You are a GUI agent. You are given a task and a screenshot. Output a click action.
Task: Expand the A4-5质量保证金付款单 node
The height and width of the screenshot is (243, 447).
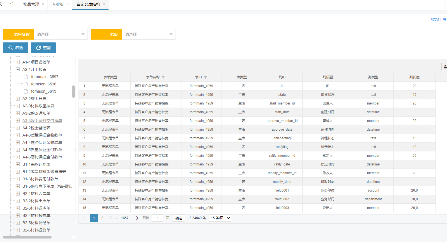pyautogui.click(x=18, y=150)
